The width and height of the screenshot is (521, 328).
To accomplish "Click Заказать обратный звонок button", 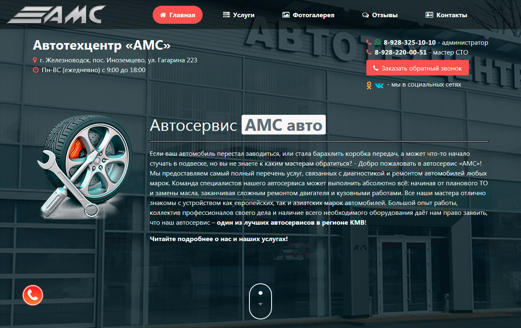I will 417,68.
